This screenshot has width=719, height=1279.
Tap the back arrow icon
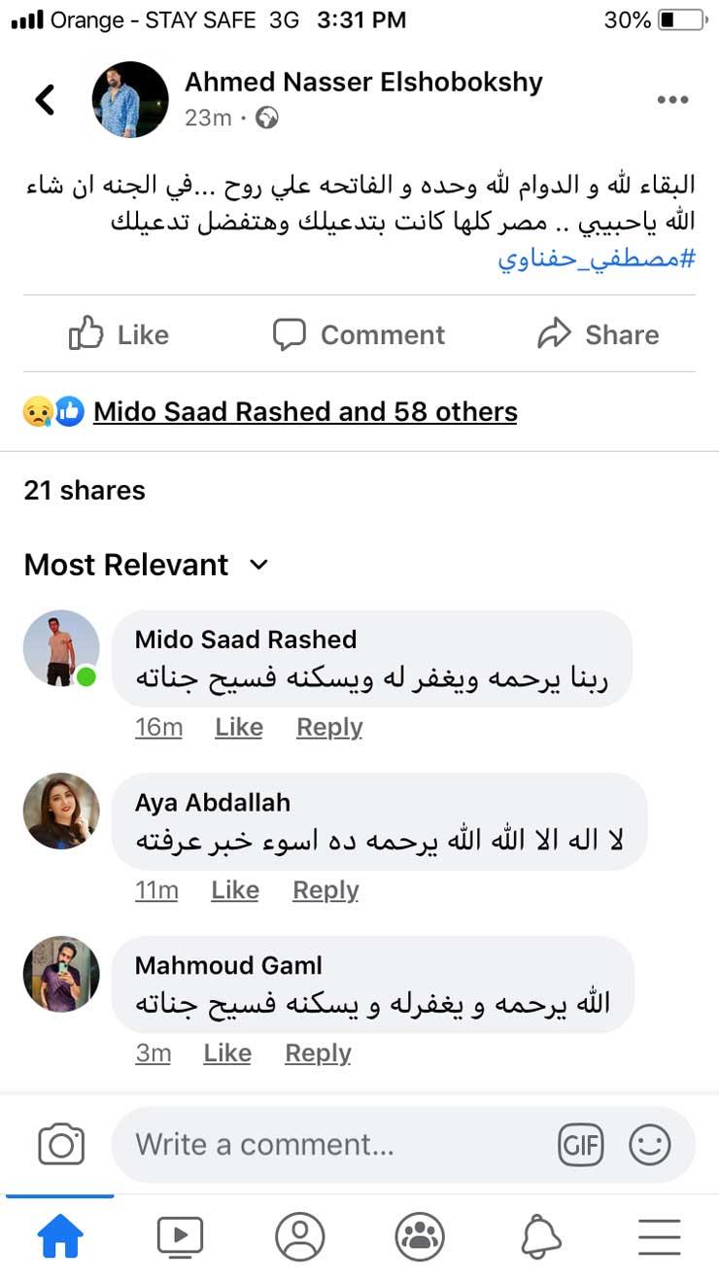click(45, 99)
